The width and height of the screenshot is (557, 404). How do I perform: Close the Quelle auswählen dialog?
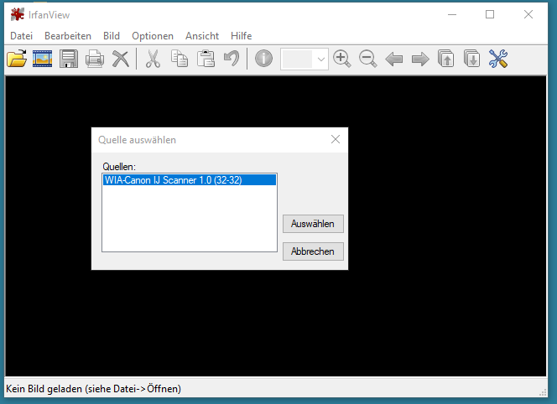coord(336,139)
